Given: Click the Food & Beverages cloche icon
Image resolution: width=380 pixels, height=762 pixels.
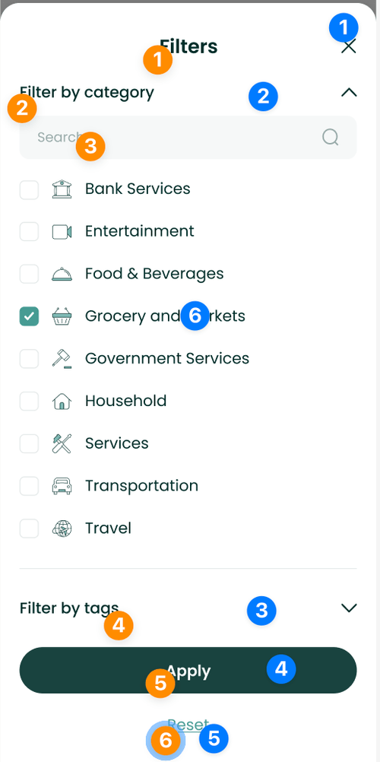Looking at the screenshot, I should pos(62,275).
